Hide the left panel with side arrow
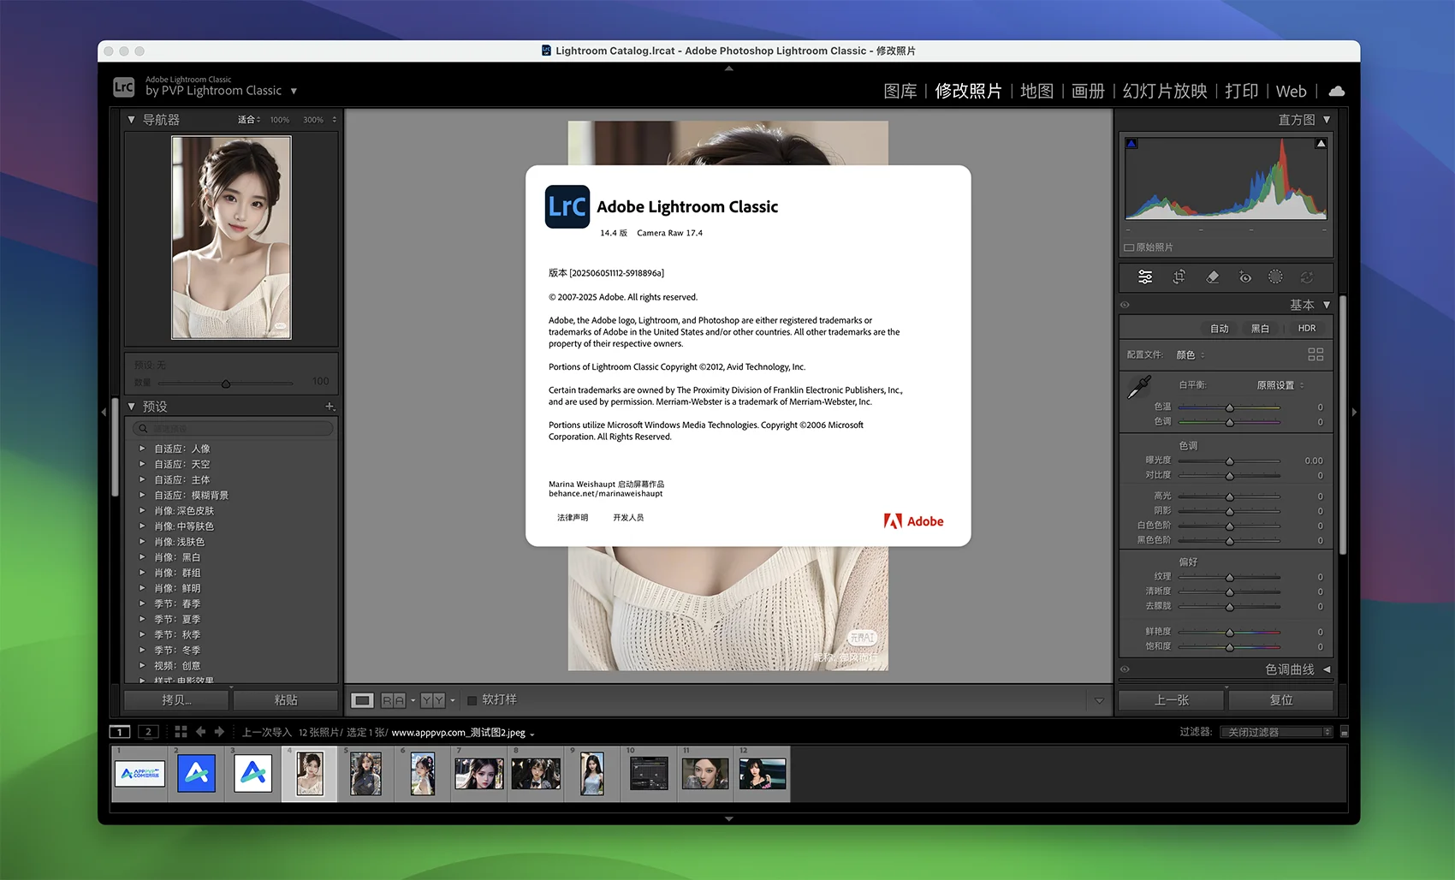1455x880 pixels. 104,412
